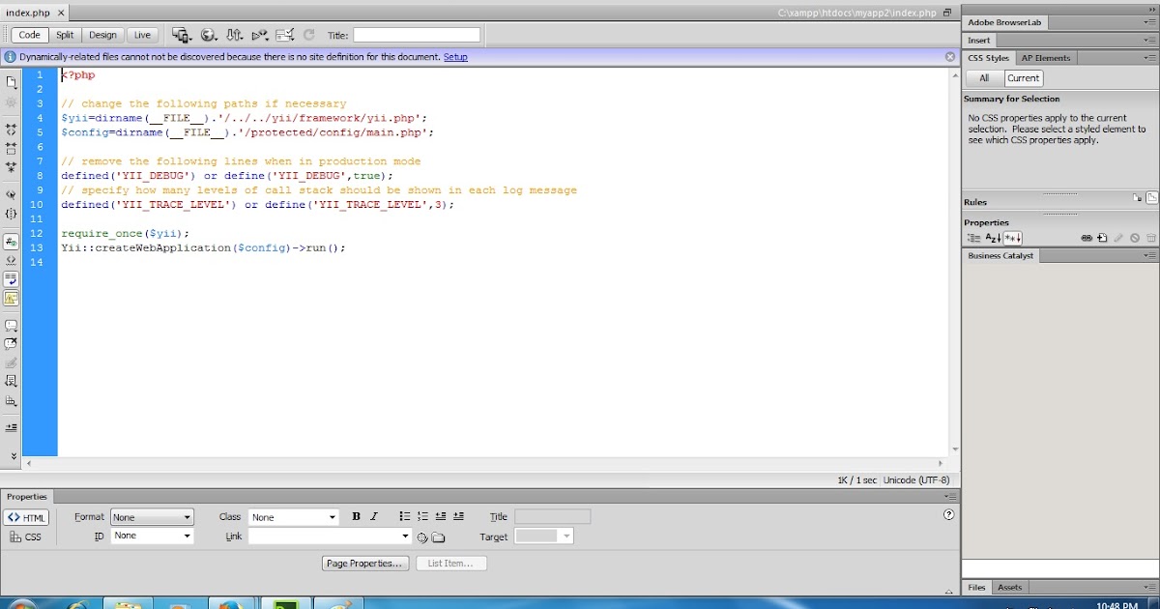Open the Properties inspector help icon
The width and height of the screenshot is (1160, 609).
click(948, 515)
